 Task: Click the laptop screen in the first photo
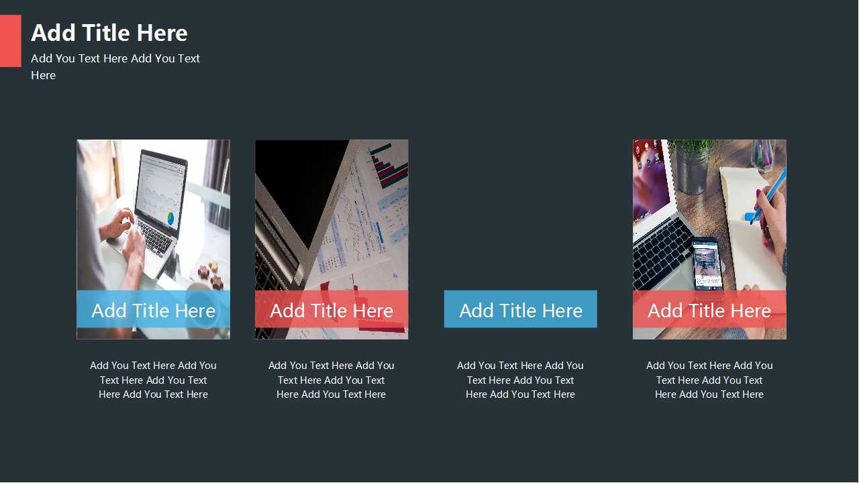coord(161,190)
